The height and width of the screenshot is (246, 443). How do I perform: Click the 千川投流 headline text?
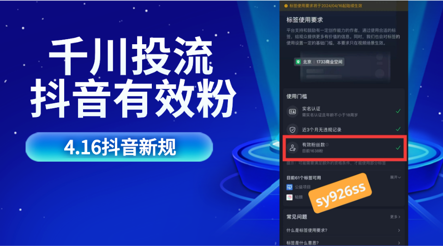point(131,56)
